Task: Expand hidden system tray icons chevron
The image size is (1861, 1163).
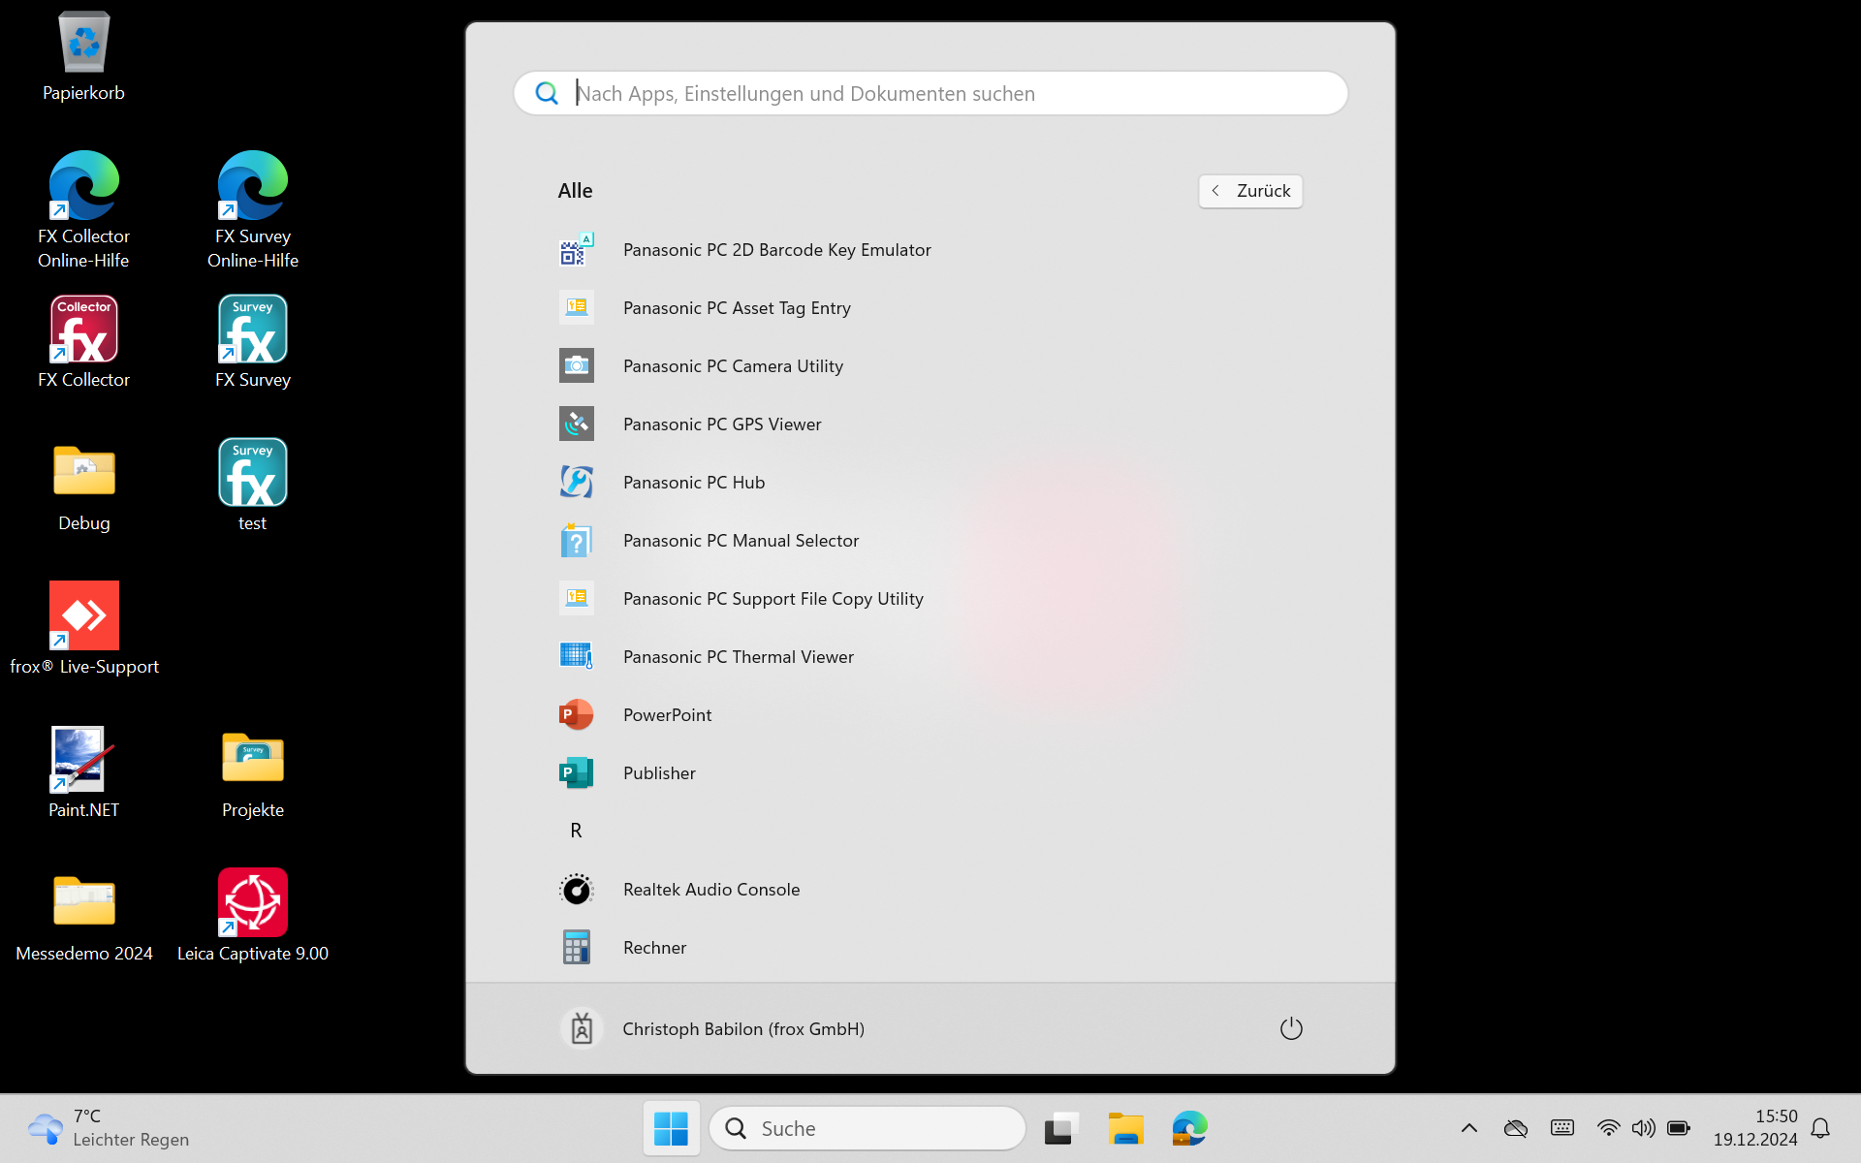Action: click(1469, 1128)
